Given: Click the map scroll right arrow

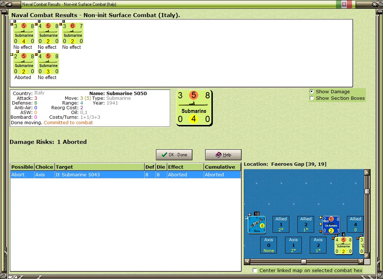Looking at the screenshot, I should tap(361, 262).
